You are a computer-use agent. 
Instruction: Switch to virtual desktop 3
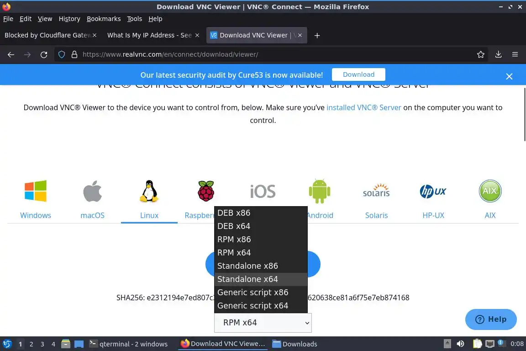coord(42,344)
